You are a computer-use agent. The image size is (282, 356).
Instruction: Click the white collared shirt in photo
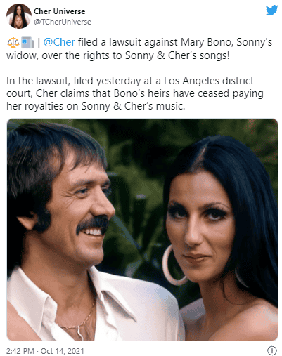click(x=94, y=309)
